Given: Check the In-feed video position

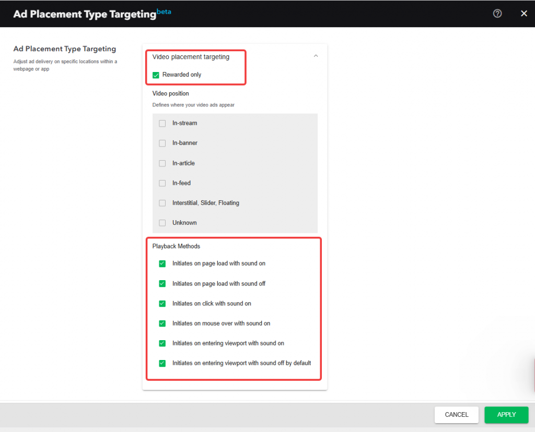Looking at the screenshot, I should (162, 183).
